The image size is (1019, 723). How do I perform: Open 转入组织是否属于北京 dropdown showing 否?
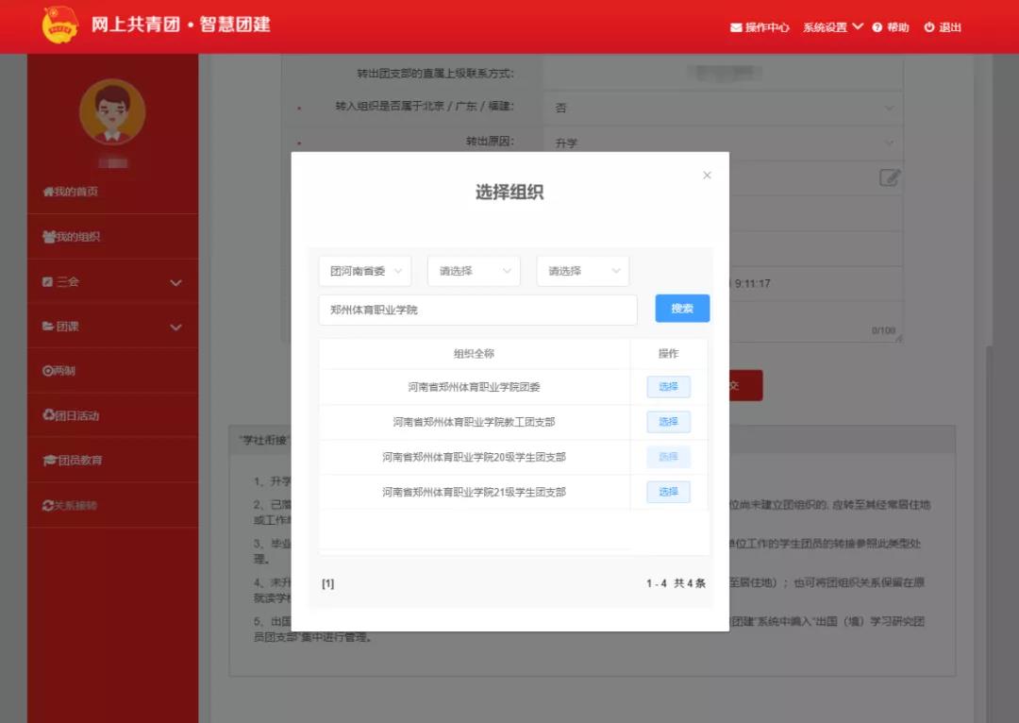[724, 108]
